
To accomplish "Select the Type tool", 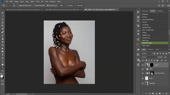I will pyautogui.click(x=2, y=55).
